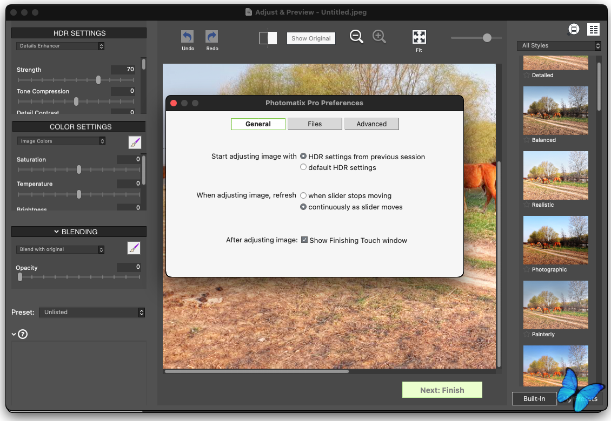Image resolution: width=611 pixels, height=421 pixels.
Task: Click the Show Original button
Action: tap(311, 38)
